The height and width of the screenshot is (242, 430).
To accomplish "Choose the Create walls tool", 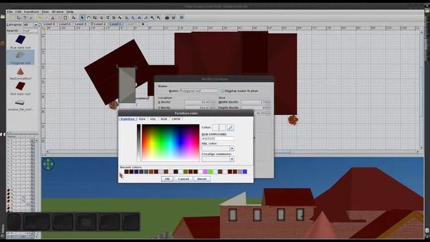I will pyautogui.click(x=95, y=17).
